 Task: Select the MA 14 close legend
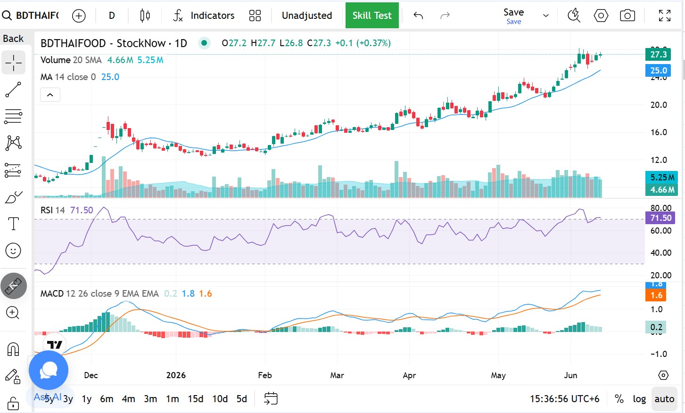[x=68, y=77]
